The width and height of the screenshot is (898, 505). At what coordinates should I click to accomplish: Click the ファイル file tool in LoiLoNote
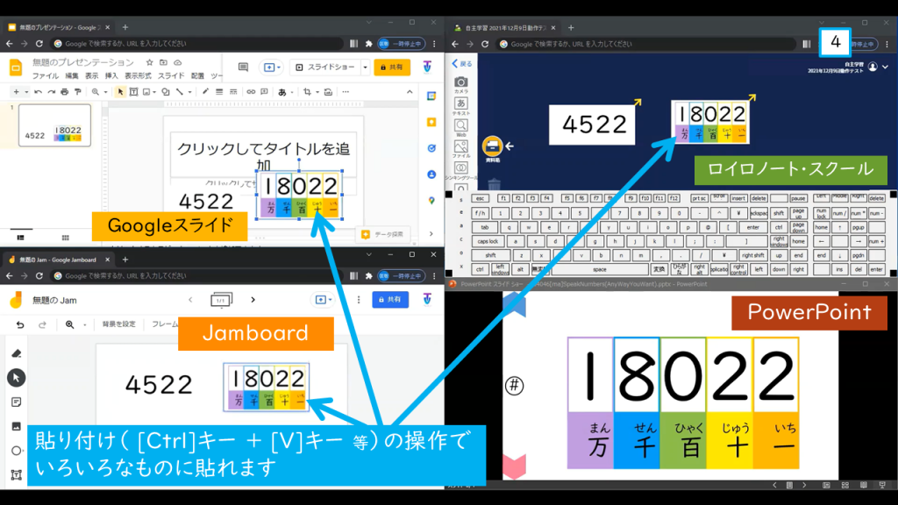461,149
